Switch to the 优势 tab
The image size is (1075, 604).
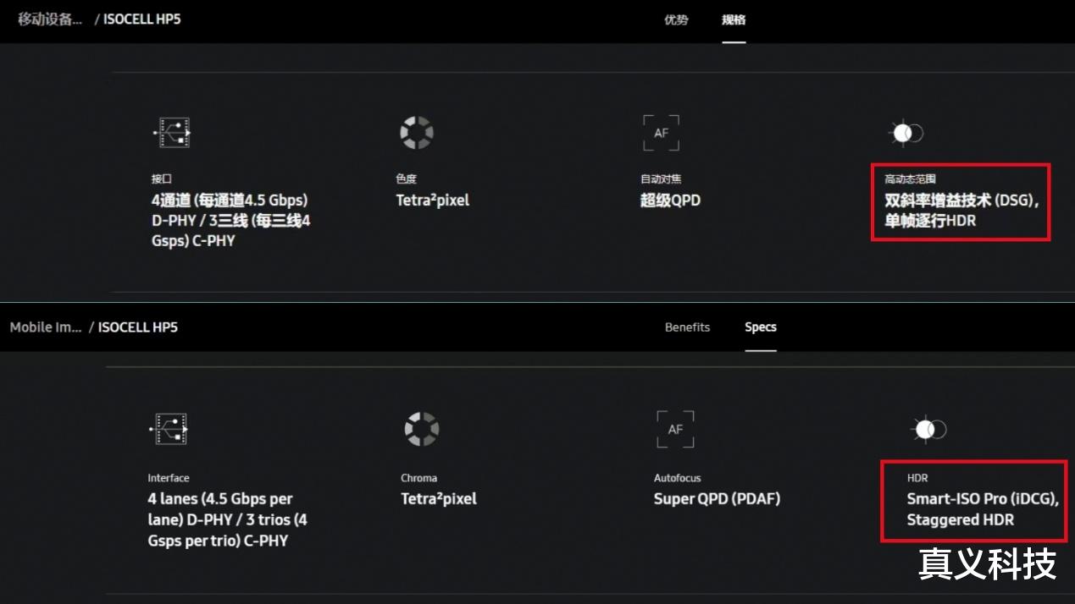point(676,20)
